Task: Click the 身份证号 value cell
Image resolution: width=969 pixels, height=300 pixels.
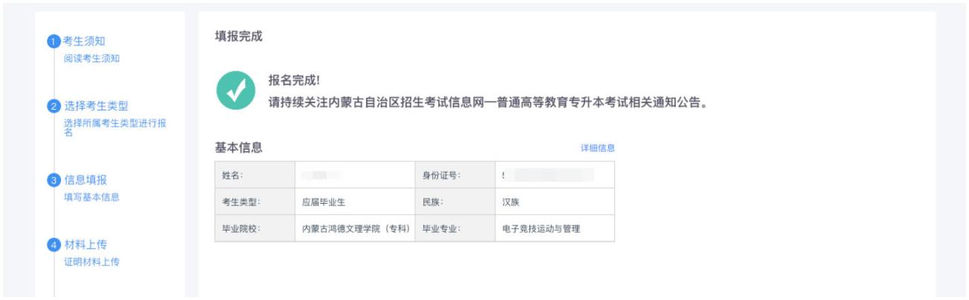Action: pyautogui.click(x=555, y=174)
